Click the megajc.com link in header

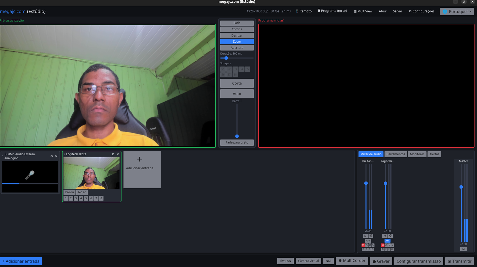(13, 11)
